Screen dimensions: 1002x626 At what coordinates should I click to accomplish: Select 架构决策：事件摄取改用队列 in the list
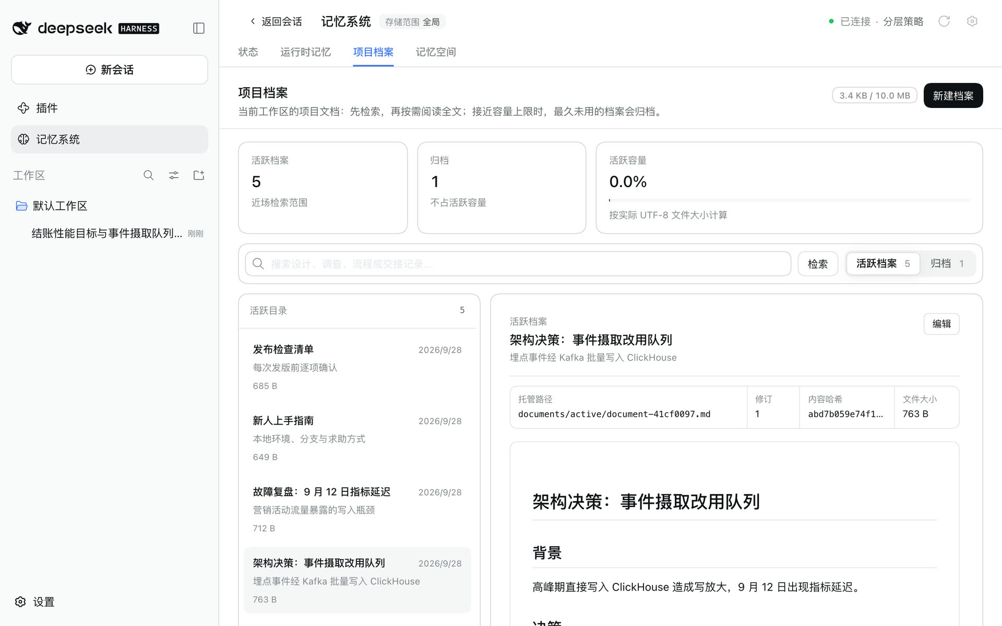pos(357,581)
